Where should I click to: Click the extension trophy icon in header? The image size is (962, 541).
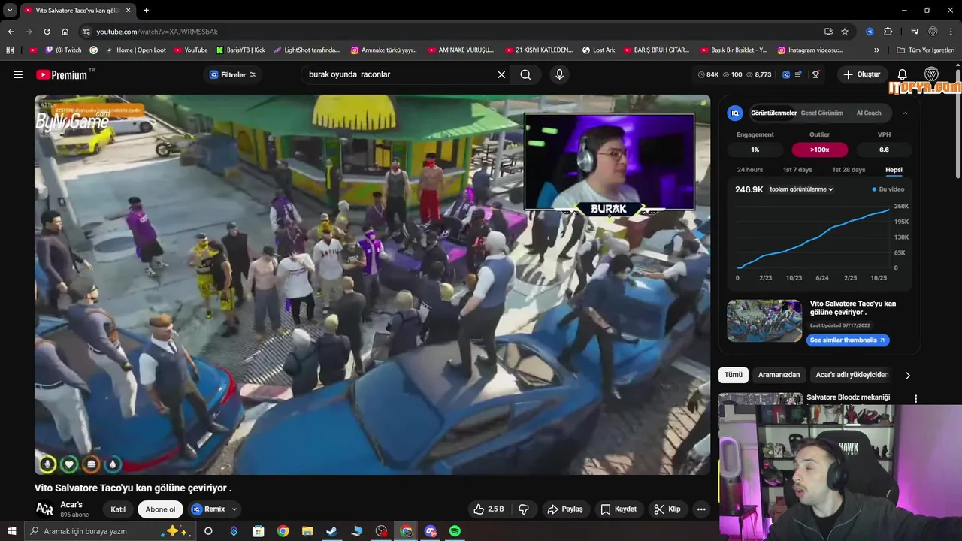[815, 74]
